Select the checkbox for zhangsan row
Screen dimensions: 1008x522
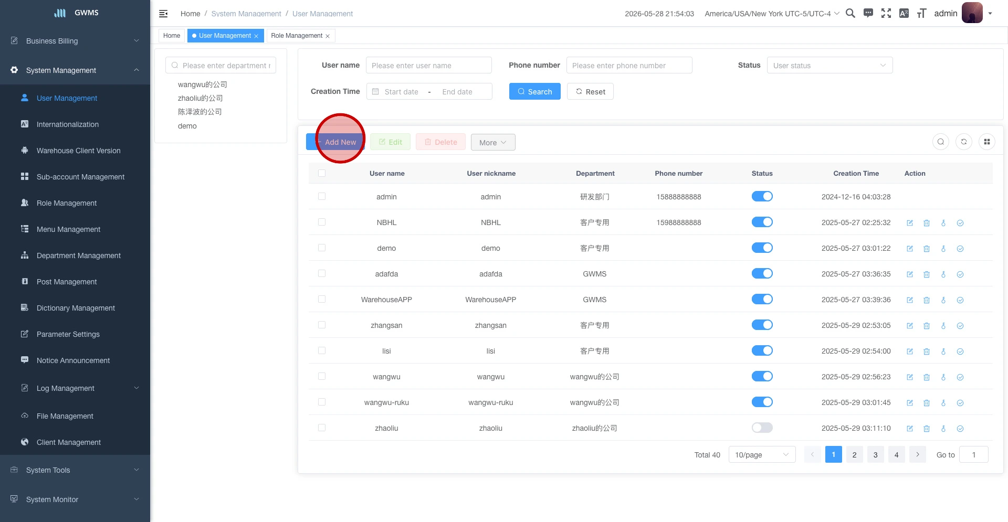point(322,325)
